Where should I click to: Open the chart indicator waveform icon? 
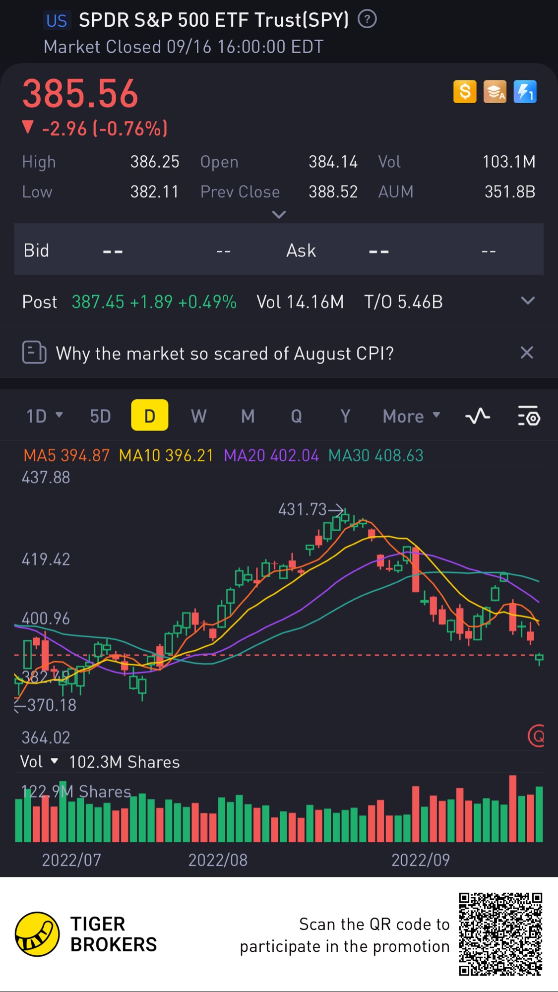point(478,416)
